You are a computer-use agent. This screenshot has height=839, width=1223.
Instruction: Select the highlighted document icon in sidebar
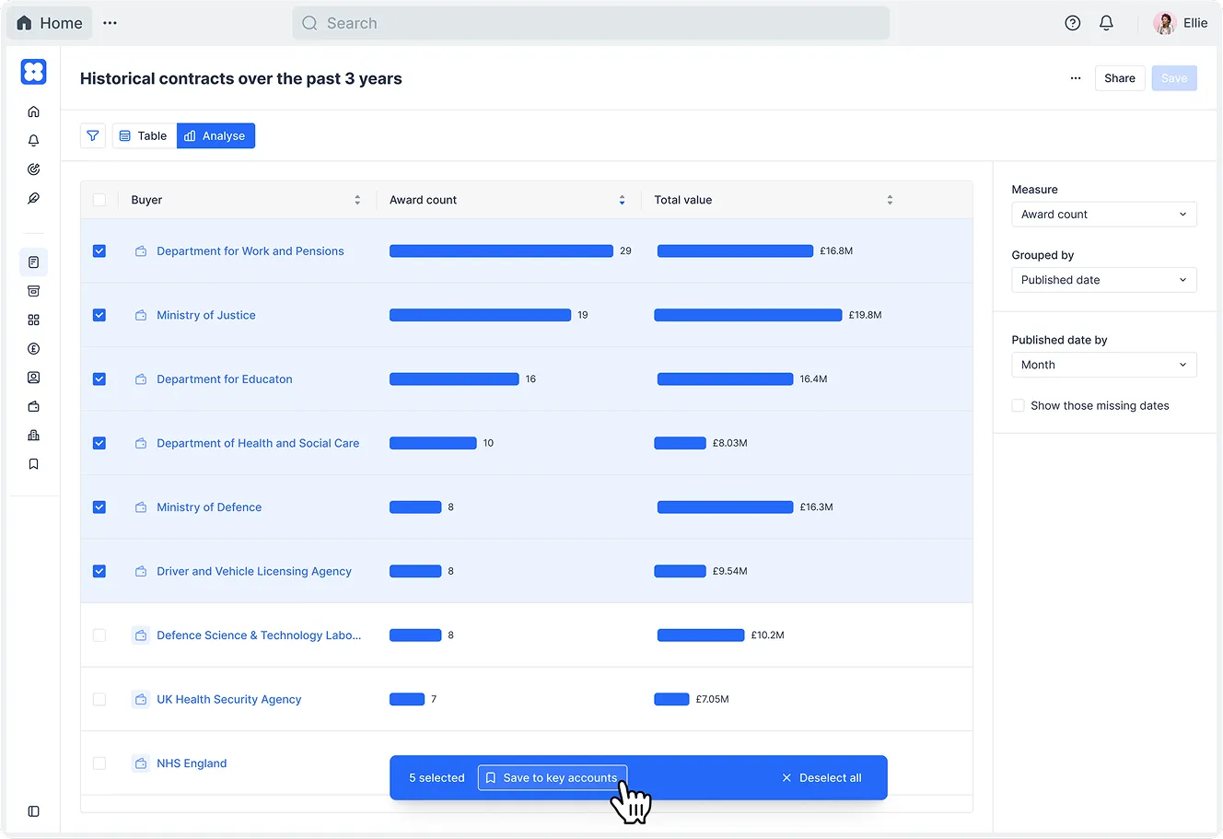(34, 262)
